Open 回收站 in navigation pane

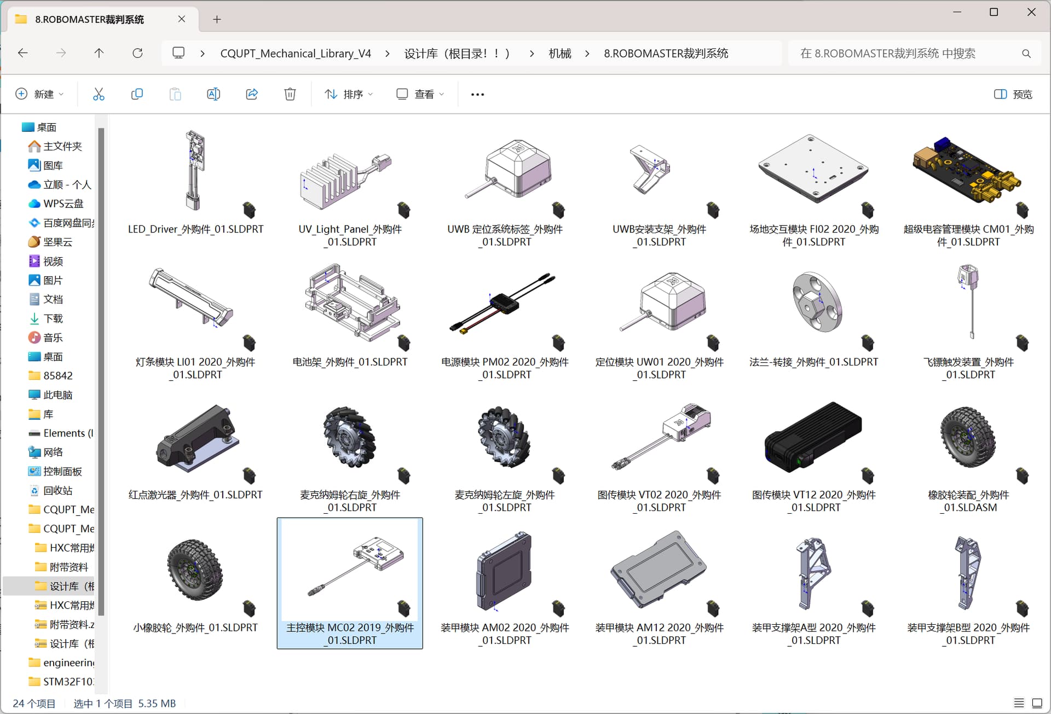click(51, 491)
